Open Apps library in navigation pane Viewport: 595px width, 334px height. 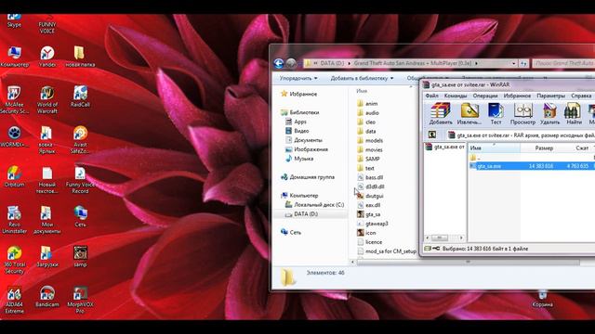(296, 122)
